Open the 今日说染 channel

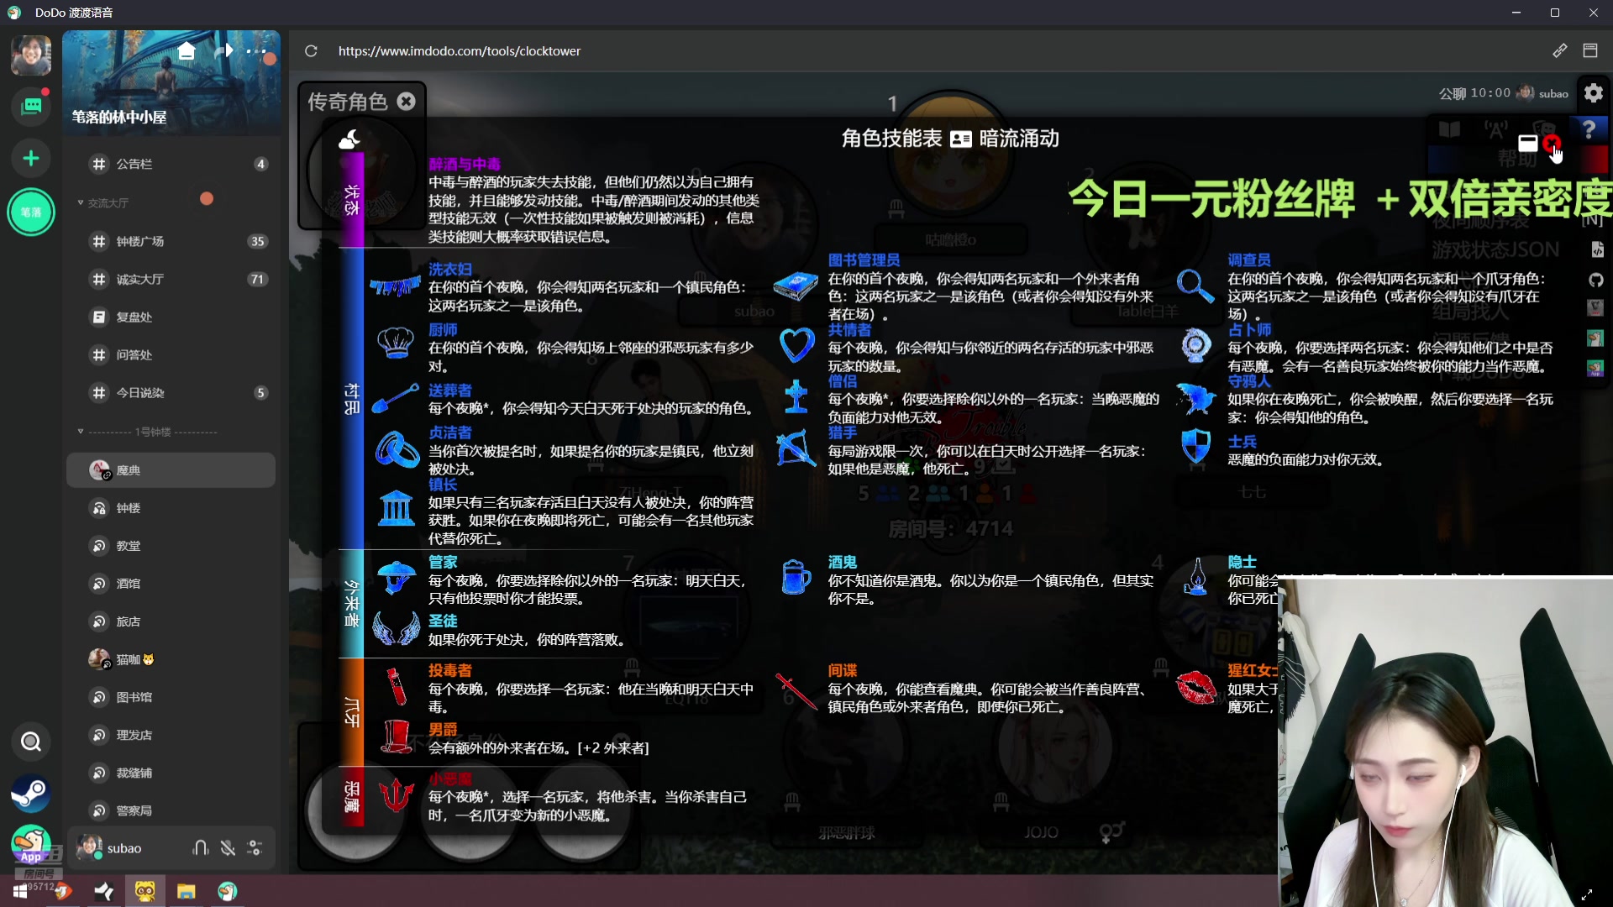171,392
